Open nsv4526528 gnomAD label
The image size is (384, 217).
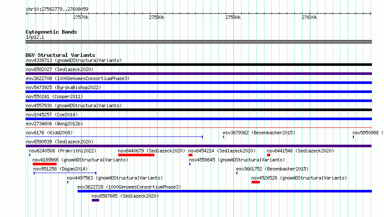tap(299, 178)
